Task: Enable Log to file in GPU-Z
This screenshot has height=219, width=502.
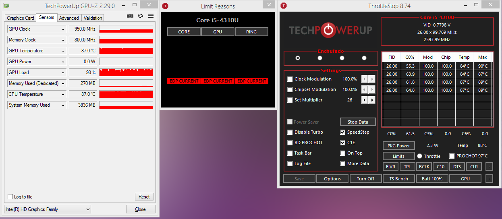Action: click(x=10, y=197)
